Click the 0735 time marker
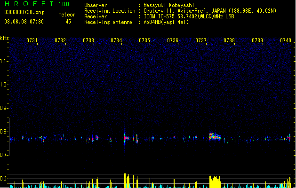This screenshot has height=188, width=296. pos(144,40)
